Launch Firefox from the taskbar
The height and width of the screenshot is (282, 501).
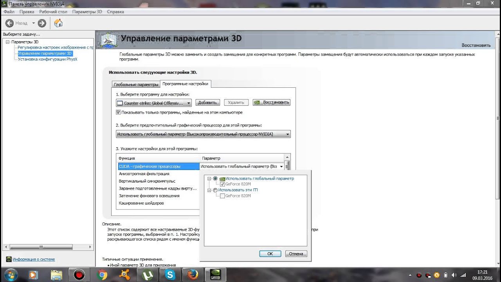point(193,275)
